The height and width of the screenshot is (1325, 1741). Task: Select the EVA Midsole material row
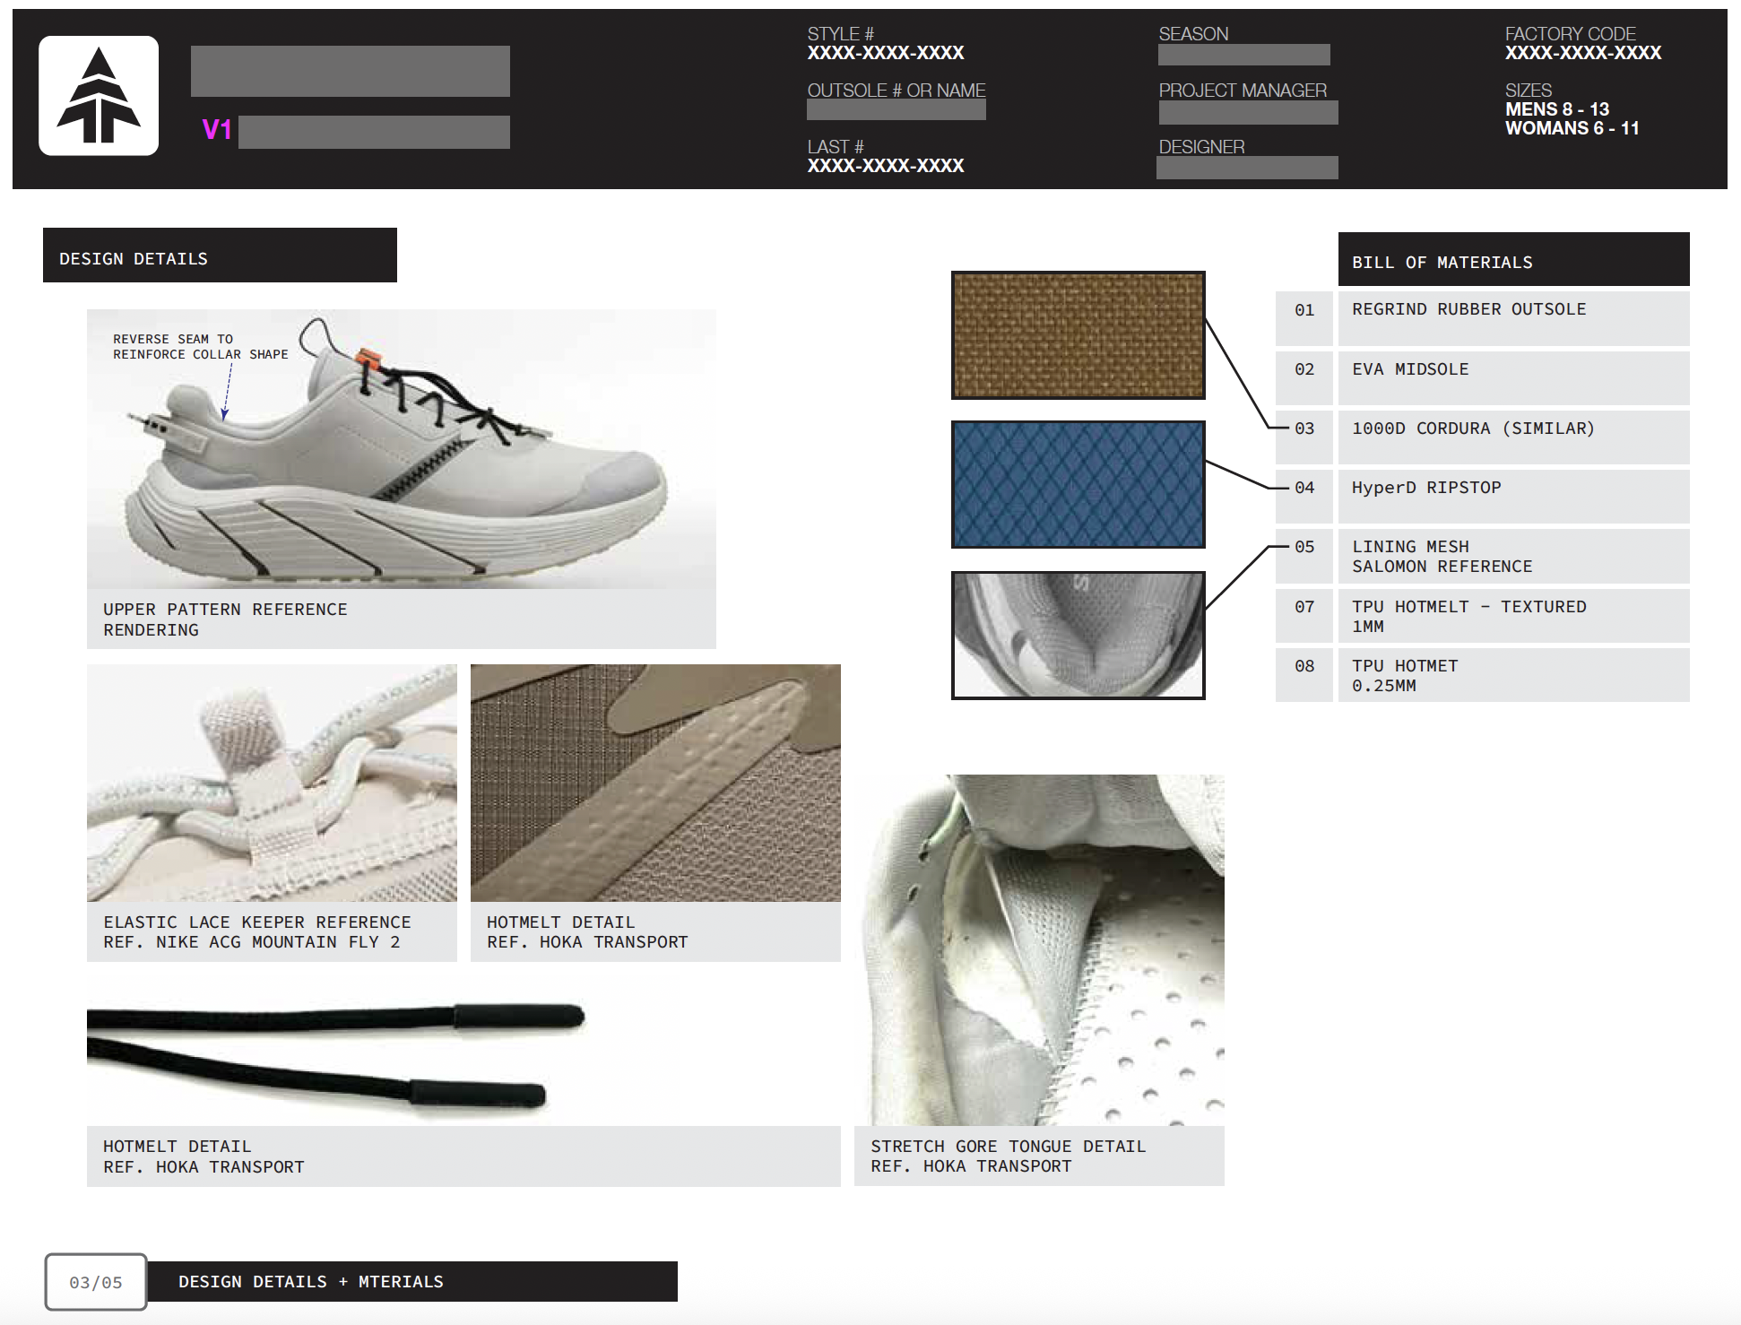click(x=1513, y=377)
